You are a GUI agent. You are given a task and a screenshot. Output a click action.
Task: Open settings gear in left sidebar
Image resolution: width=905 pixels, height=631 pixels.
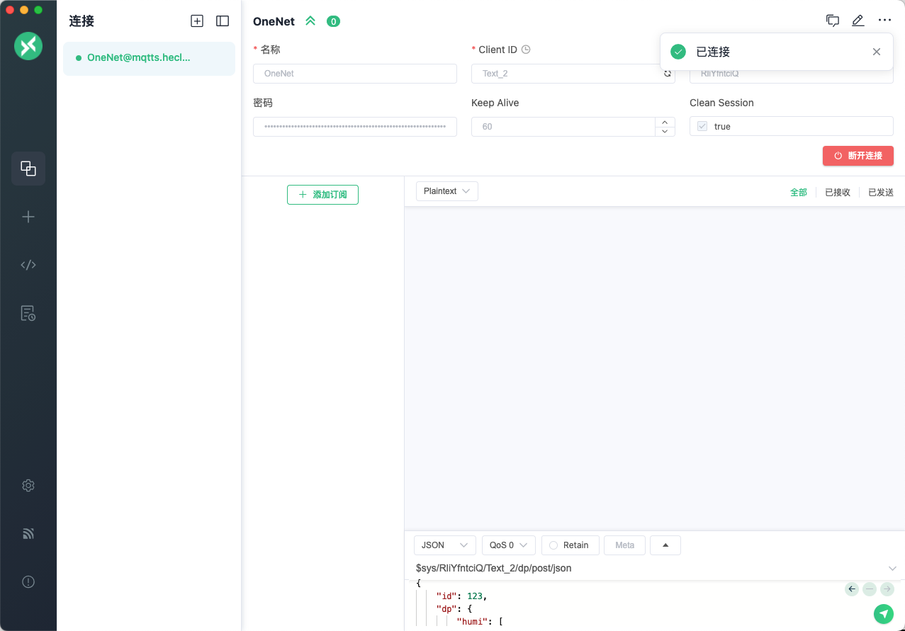point(28,486)
